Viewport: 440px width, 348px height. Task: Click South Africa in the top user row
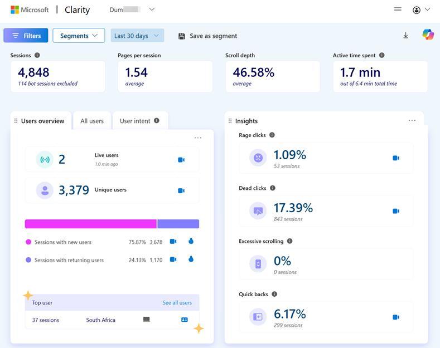coord(101,320)
